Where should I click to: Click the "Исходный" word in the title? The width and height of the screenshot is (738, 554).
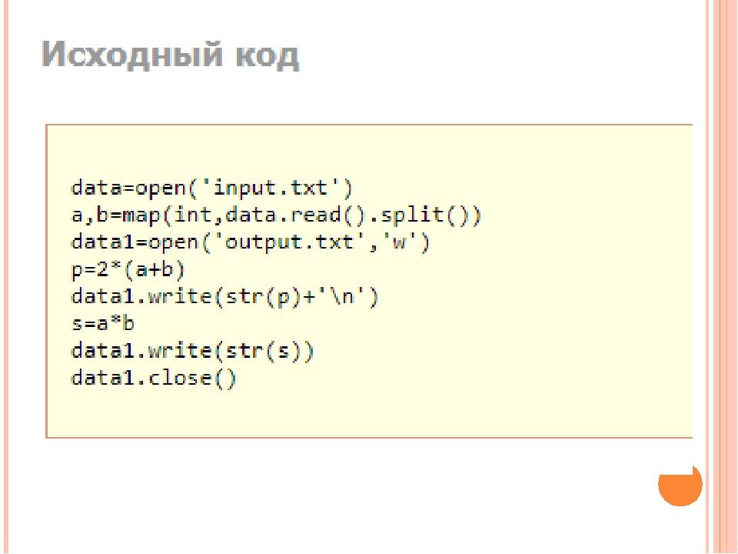(135, 57)
